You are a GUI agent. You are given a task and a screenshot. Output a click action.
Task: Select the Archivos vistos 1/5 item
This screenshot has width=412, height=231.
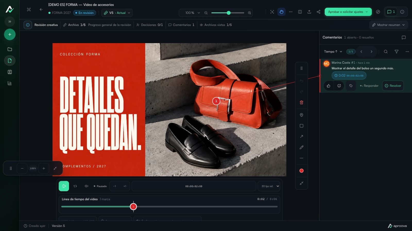[x=216, y=25]
